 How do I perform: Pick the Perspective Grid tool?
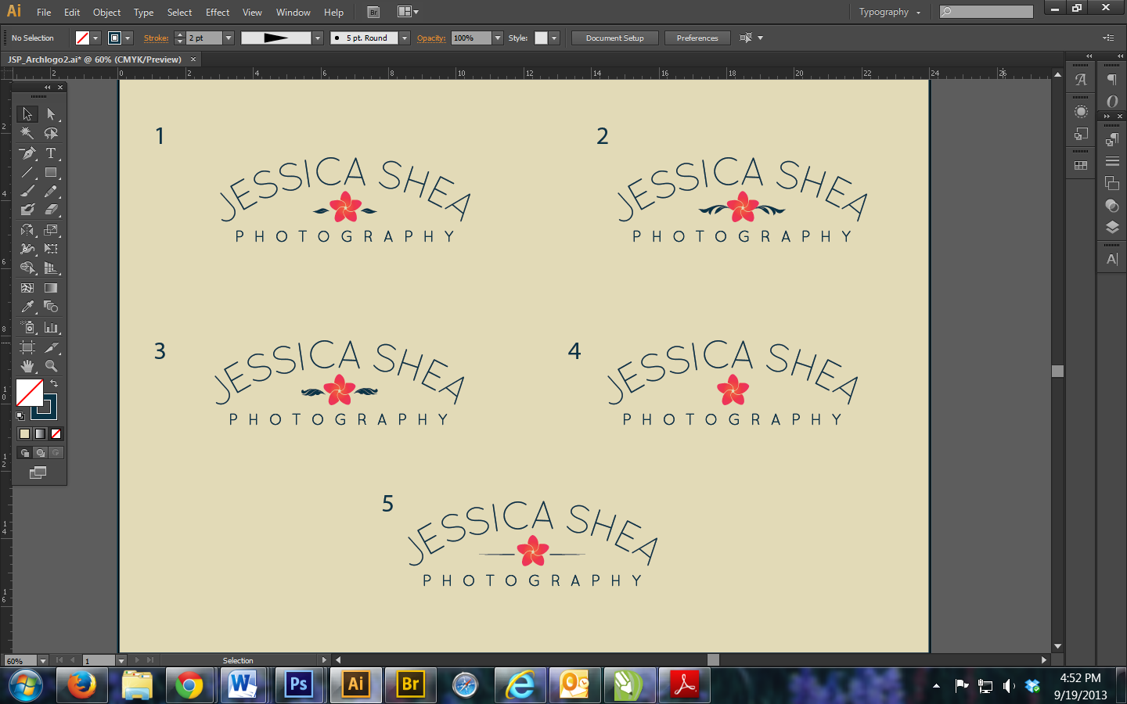click(51, 268)
